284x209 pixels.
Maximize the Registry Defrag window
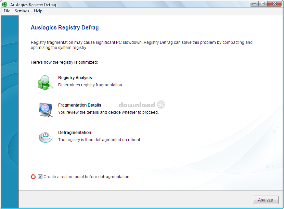click(x=262, y=4)
